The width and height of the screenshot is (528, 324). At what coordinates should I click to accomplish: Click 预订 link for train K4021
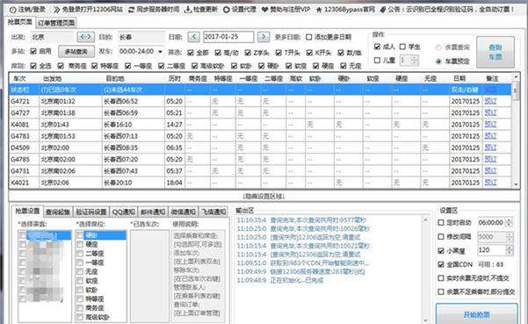coord(490,183)
